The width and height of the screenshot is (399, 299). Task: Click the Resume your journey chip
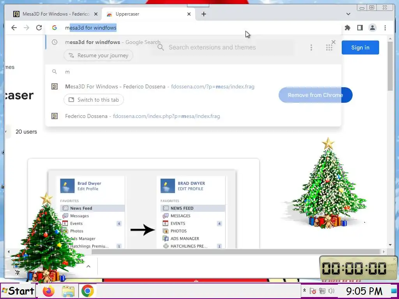click(98, 55)
